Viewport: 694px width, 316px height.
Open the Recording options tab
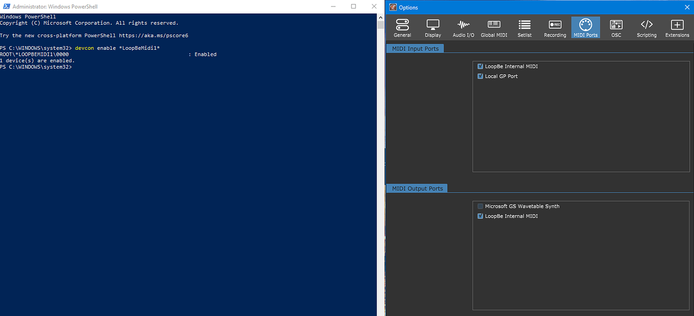coord(555,28)
